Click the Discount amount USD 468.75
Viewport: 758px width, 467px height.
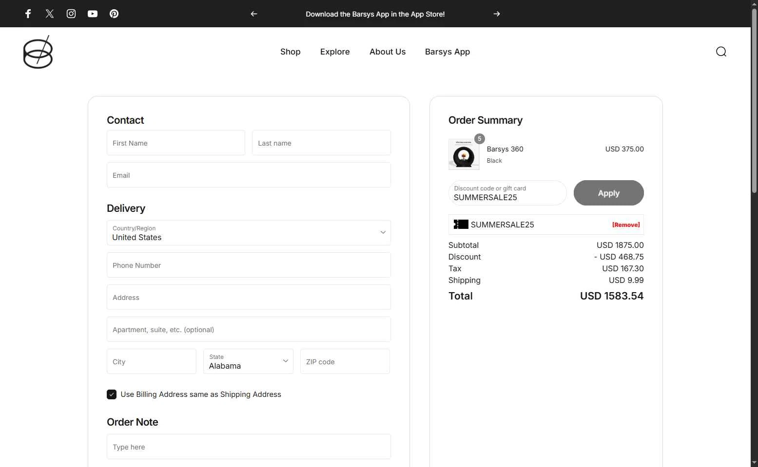pyautogui.click(x=619, y=257)
